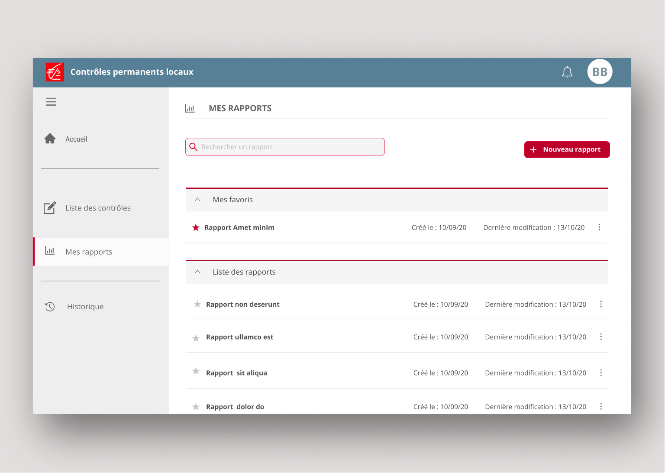Screen dimensions: 665x473
Task: Toggle the hamburger sidebar menu
Action: coord(51,102)
